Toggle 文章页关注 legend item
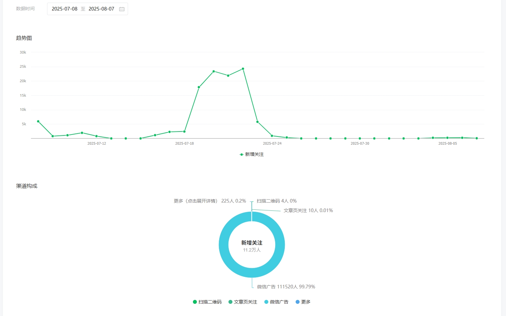This screenshot has height=316, width=506. coord(243,302)
